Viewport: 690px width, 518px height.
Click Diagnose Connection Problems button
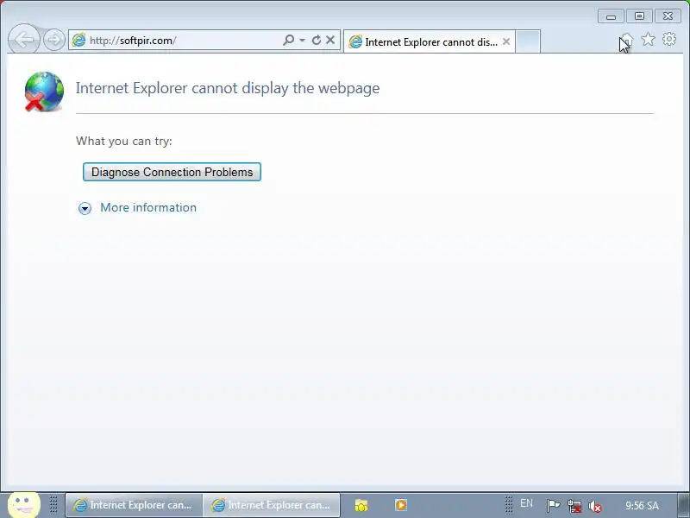[172, 172]
